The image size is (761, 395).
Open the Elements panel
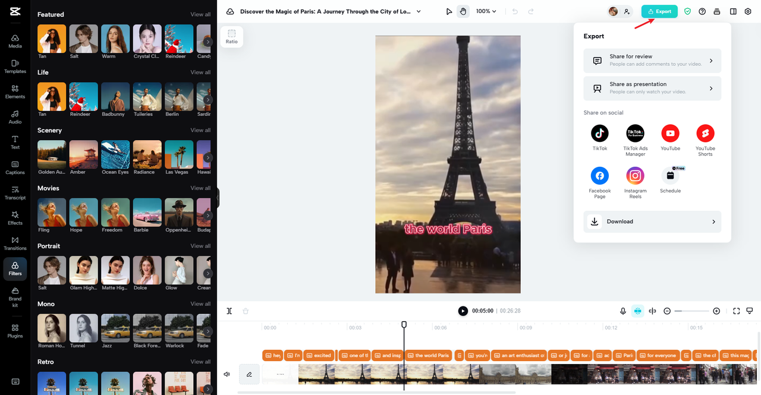point(15,91)
